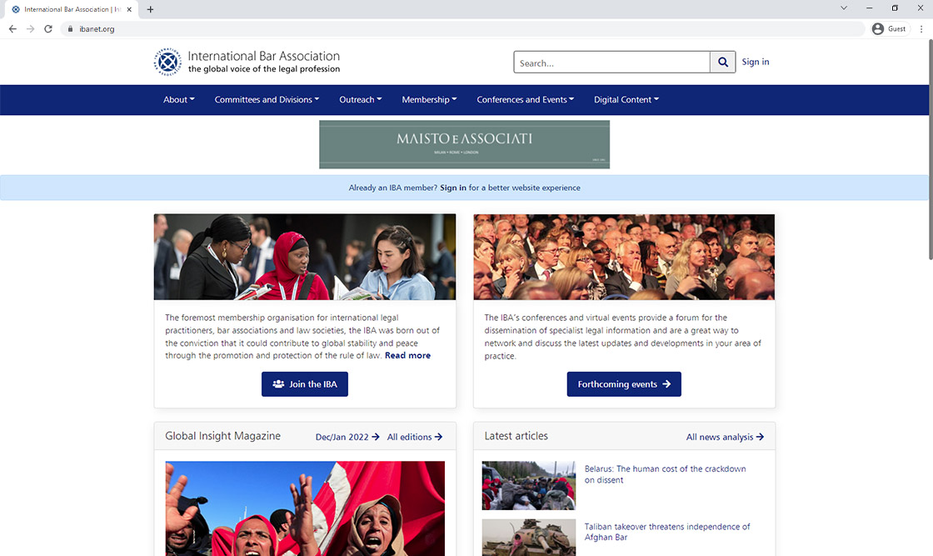Expand the Outreach dropdown
Screen dimensions: 933x556
[361, 99]
